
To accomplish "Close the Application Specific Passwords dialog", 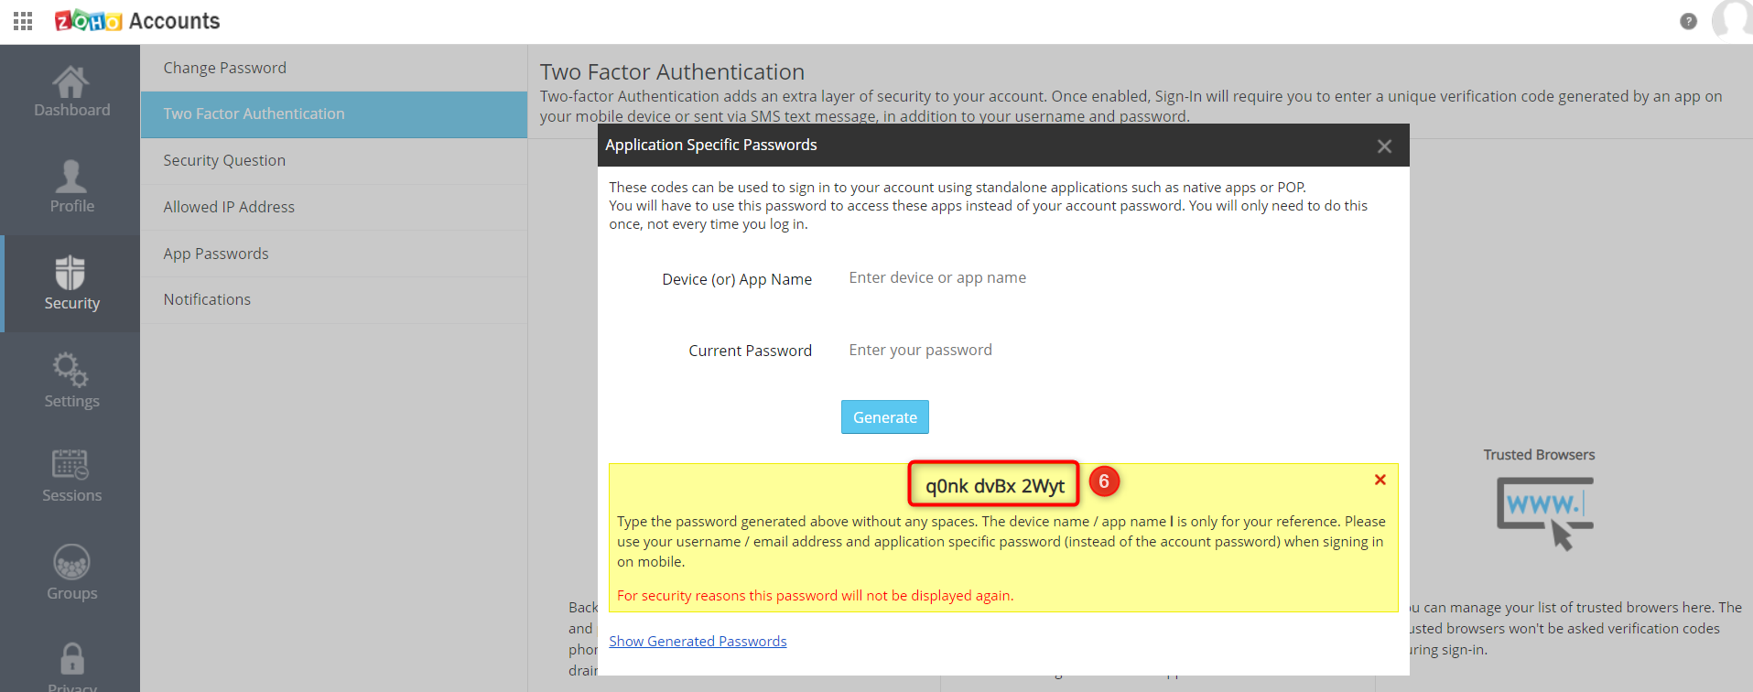I will tap(1384, 146).
